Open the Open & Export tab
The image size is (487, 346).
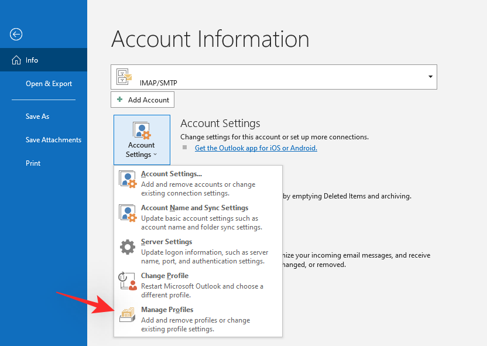[49, 84]
